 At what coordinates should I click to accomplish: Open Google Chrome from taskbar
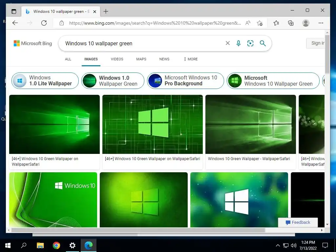pyautogui.click(x=56, y=245)
